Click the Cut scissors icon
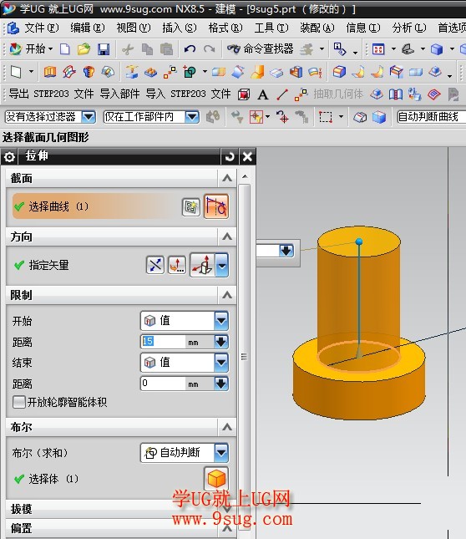This screenshot has width=466, height=539. point(128,49)
